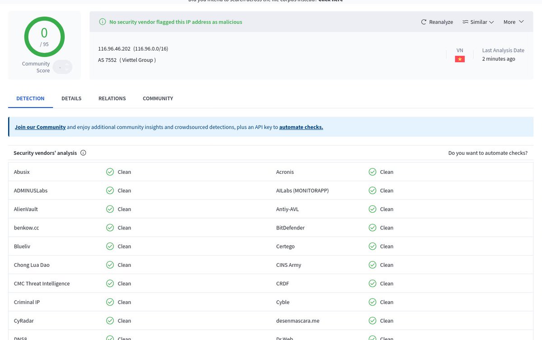The image size is (542, 340).
Task: Click Abusix clean check icon
Action: point(110,172)
